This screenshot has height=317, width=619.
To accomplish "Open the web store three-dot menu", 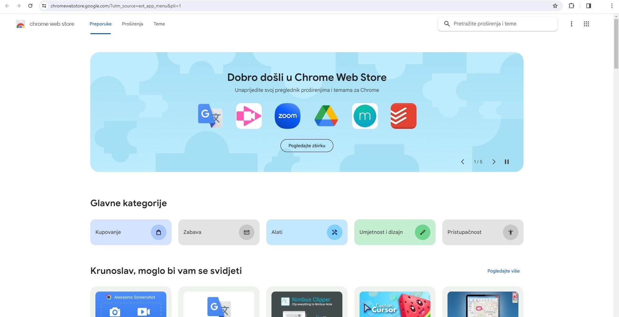I will [x=572, y=24].
